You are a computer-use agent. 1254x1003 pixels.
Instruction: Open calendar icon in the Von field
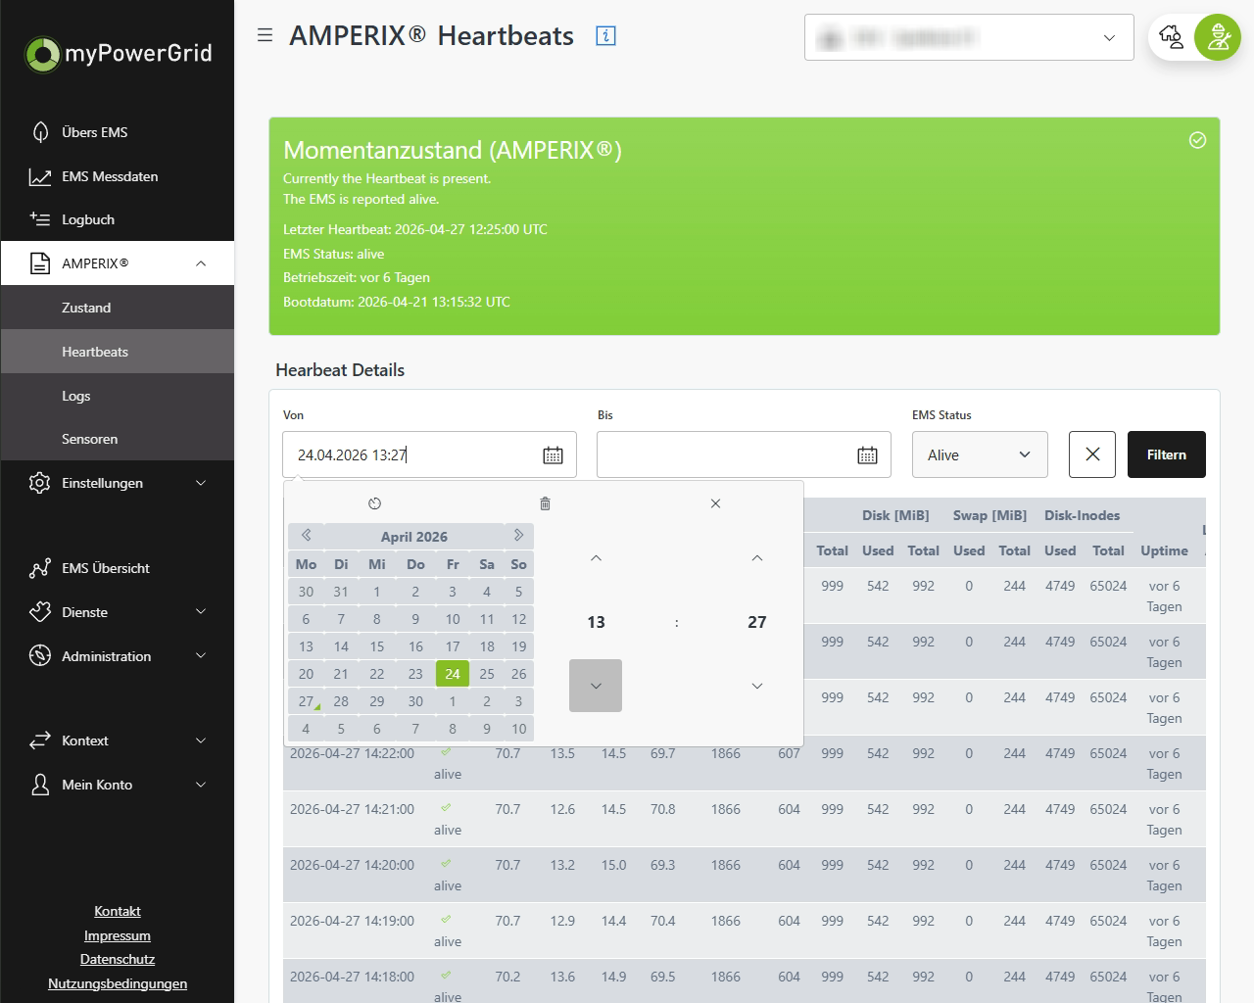pyautogui.click(x=553, y=455)
